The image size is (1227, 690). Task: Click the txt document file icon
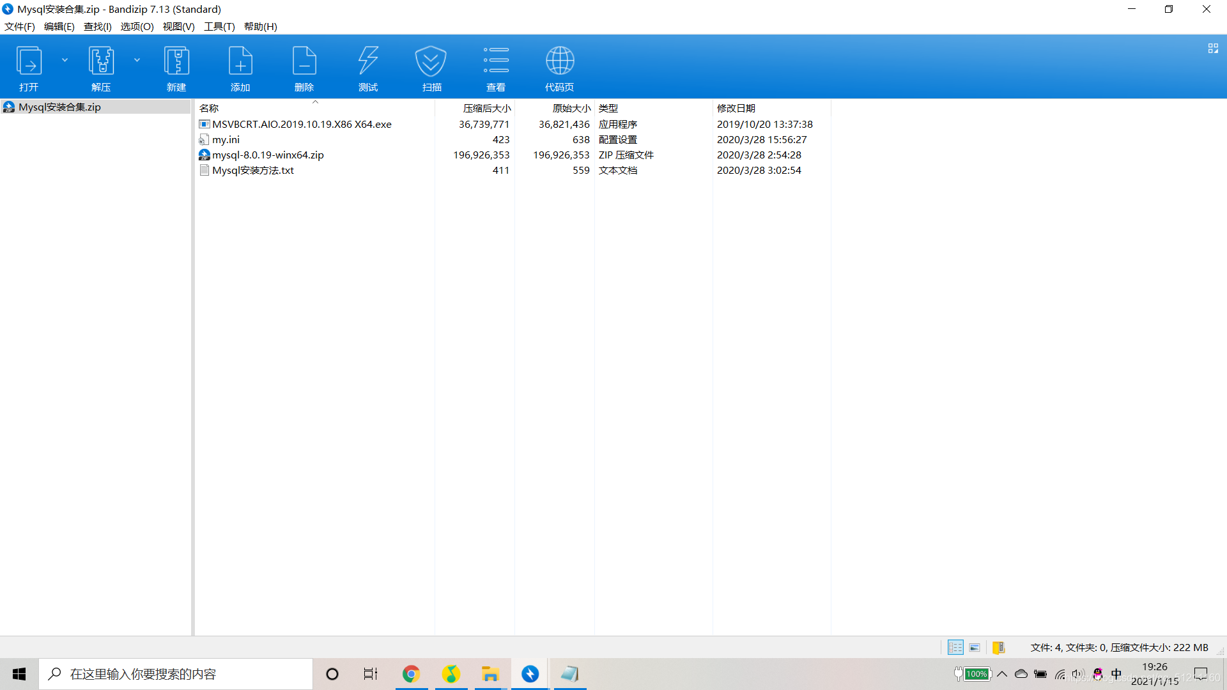[x=204, y=170]
